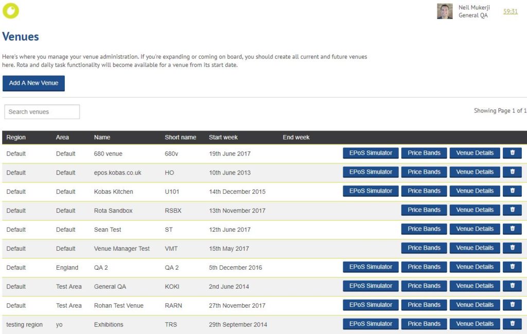Click the 59:31 session timer link
The image size is (527, 334).
[510, 11]
